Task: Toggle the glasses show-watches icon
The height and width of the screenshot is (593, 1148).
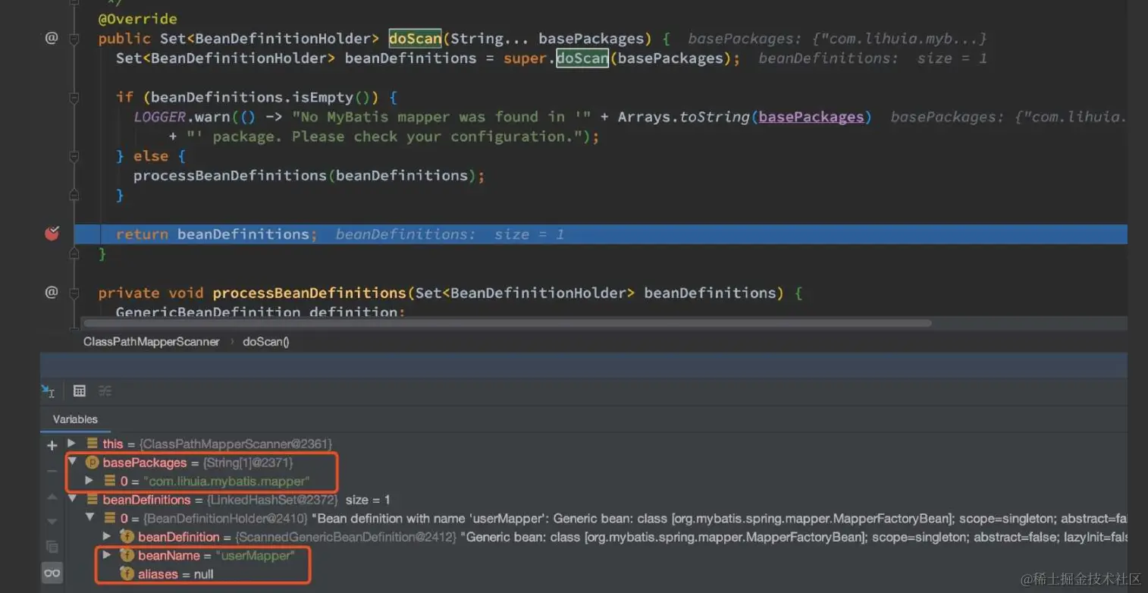Action: pyautogui.click(x=52, y=573)
